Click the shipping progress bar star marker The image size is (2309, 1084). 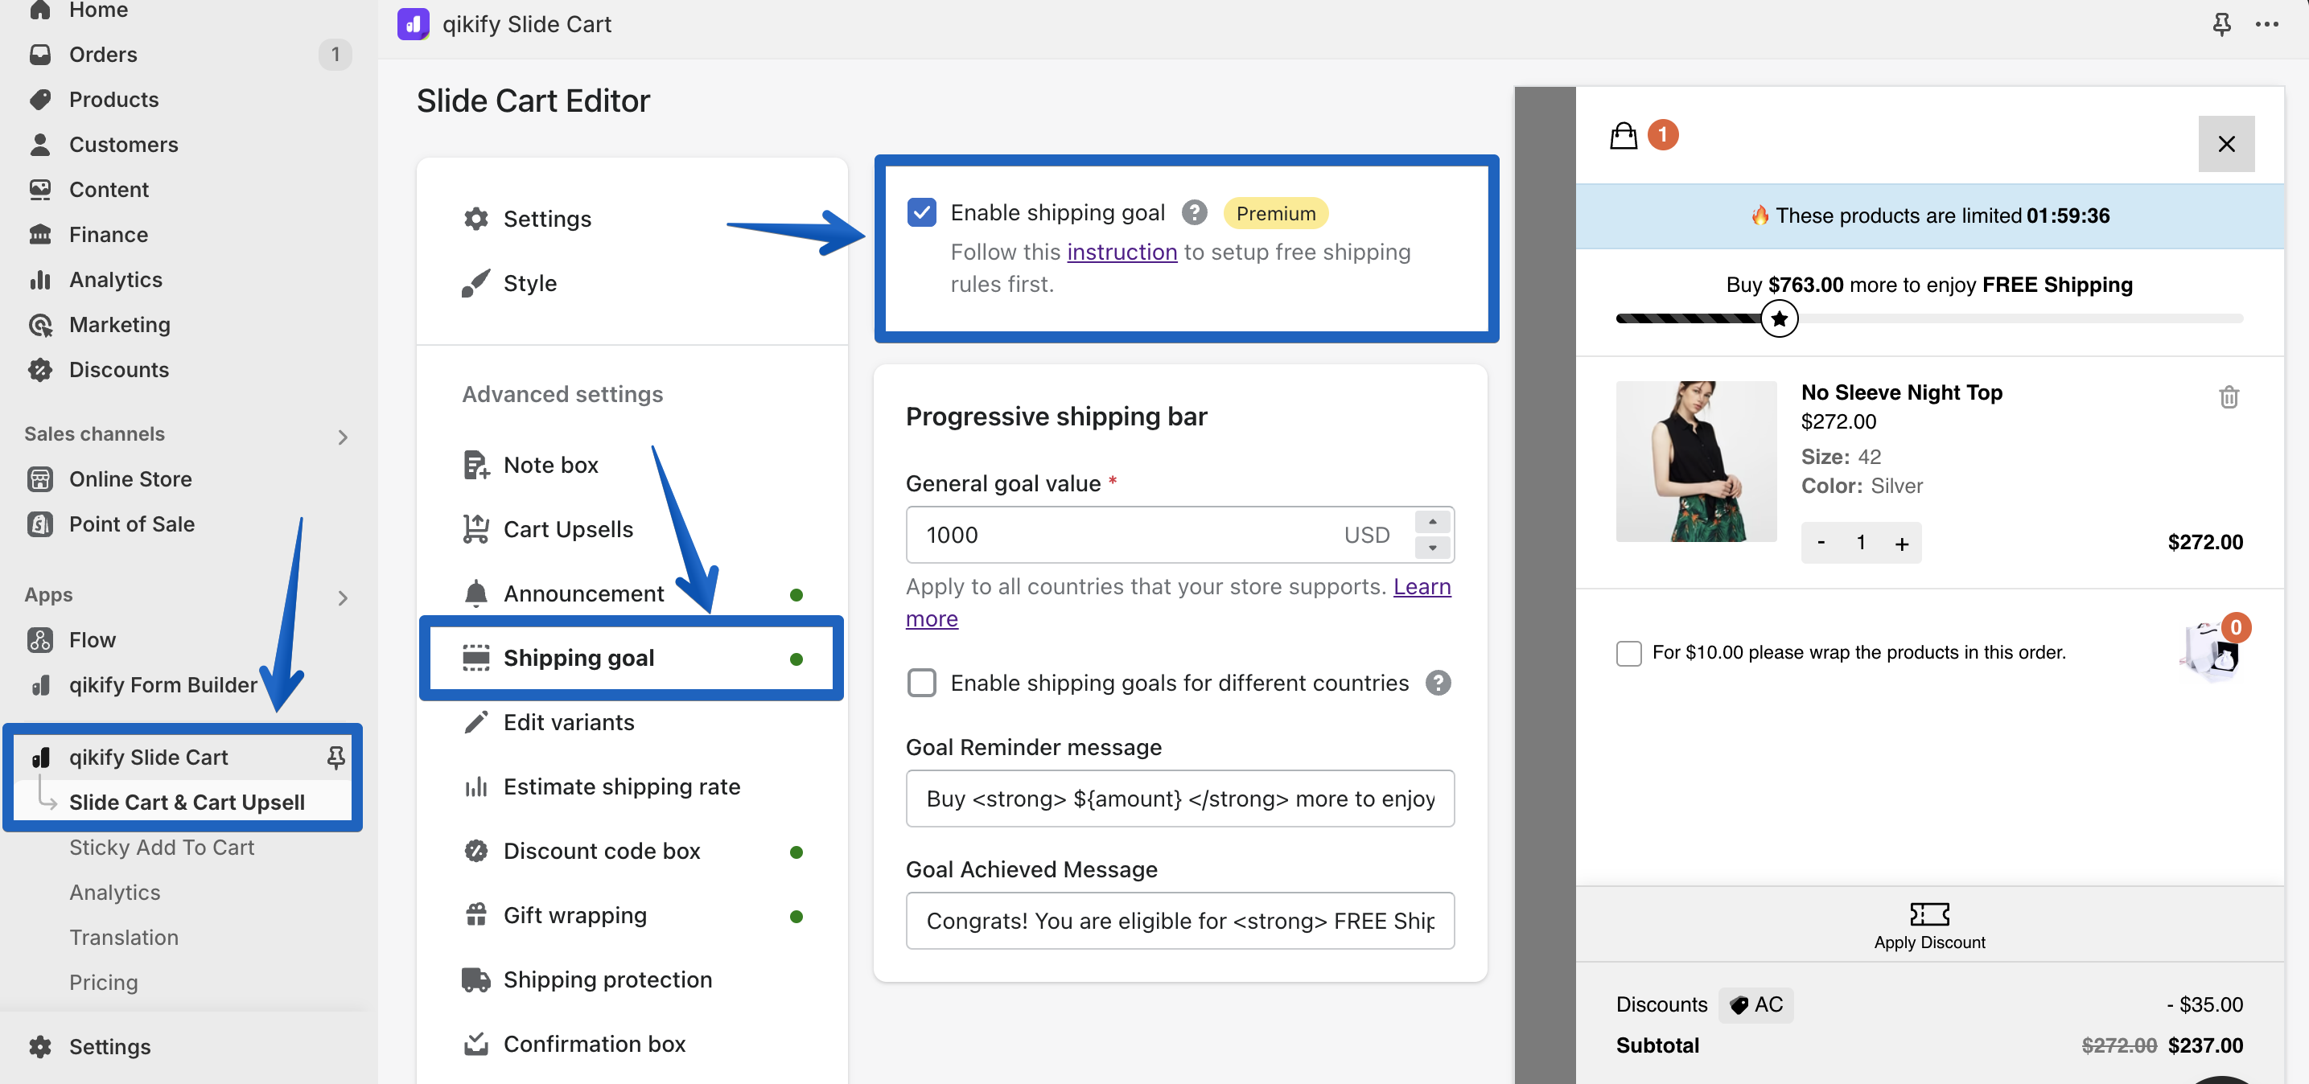(x=1780, y=319)
